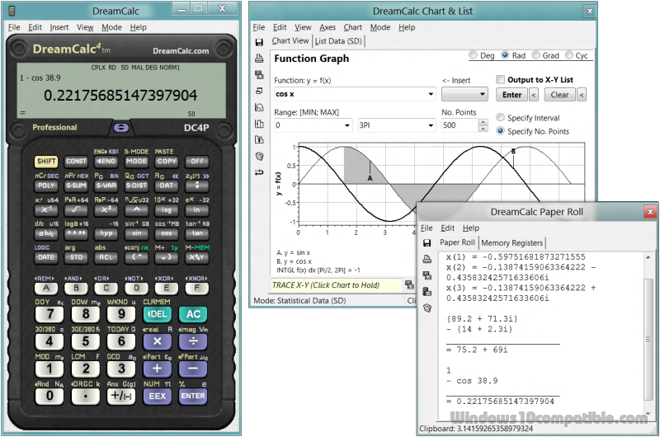Screen dimensions: 660x437
Task: Click the divide (÷) key on the calculator
Action: 193,341
